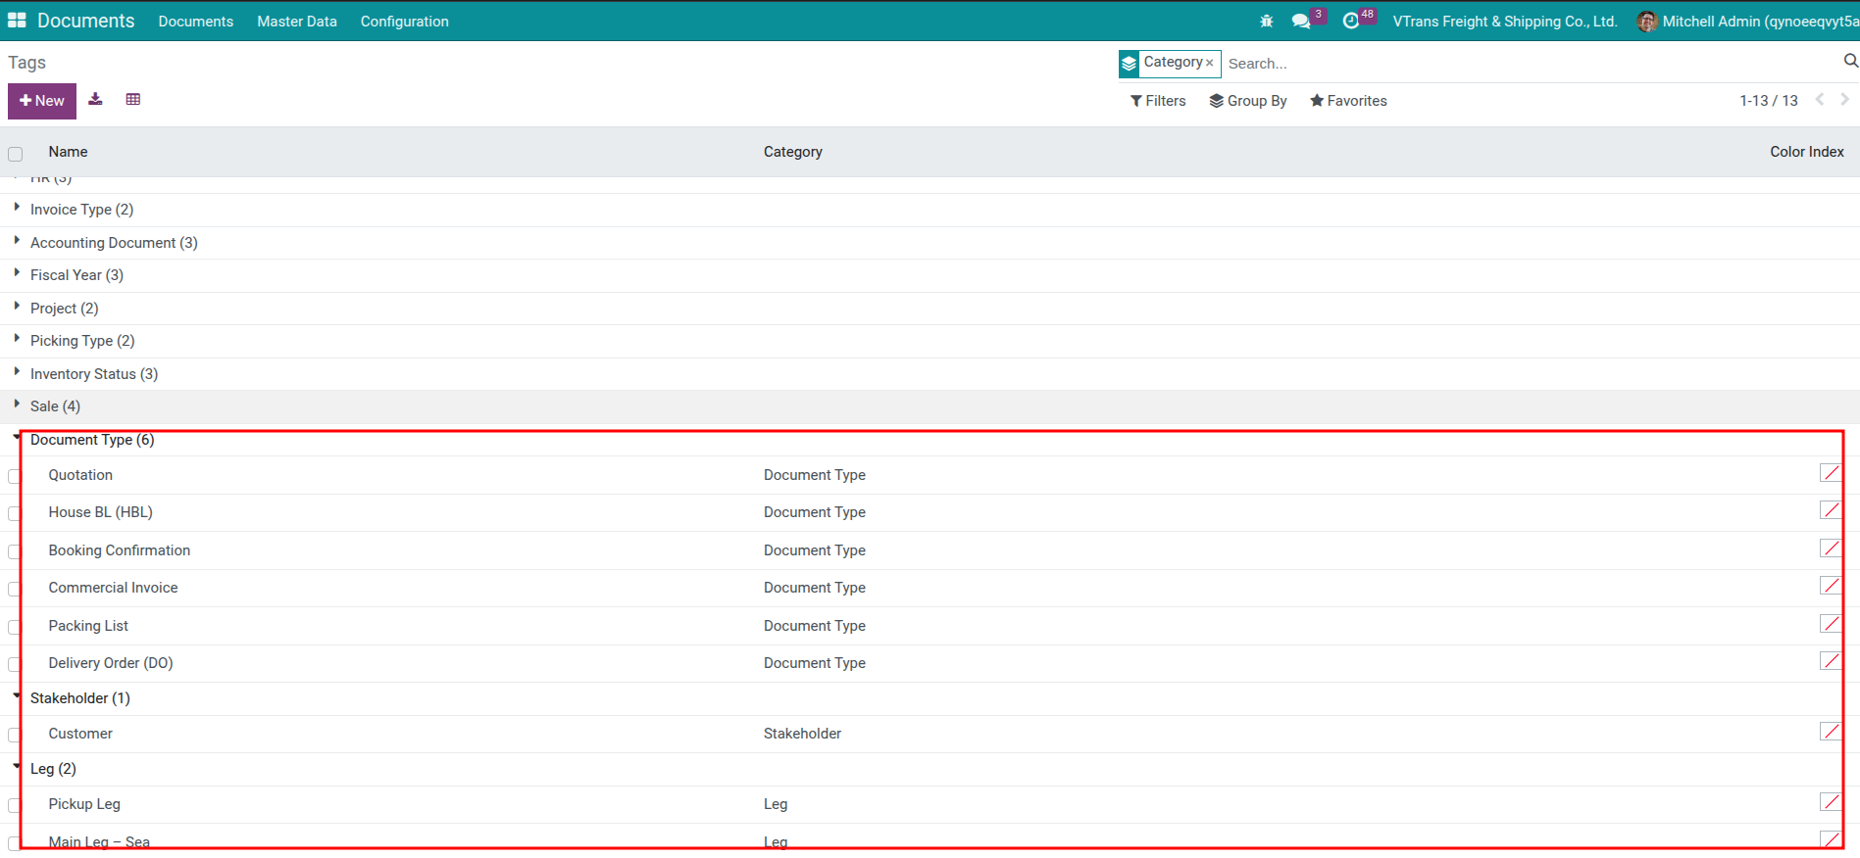Open the activities clock icon
Viewport: 1860px width, 858px height.
[x=1351, y=21]
